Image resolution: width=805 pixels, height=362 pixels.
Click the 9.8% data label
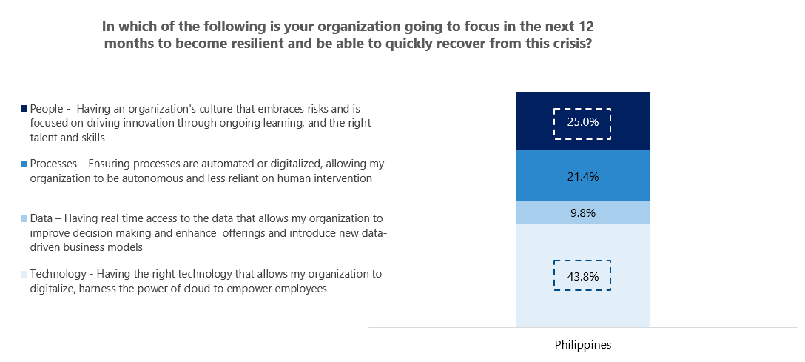click(582, 213)
